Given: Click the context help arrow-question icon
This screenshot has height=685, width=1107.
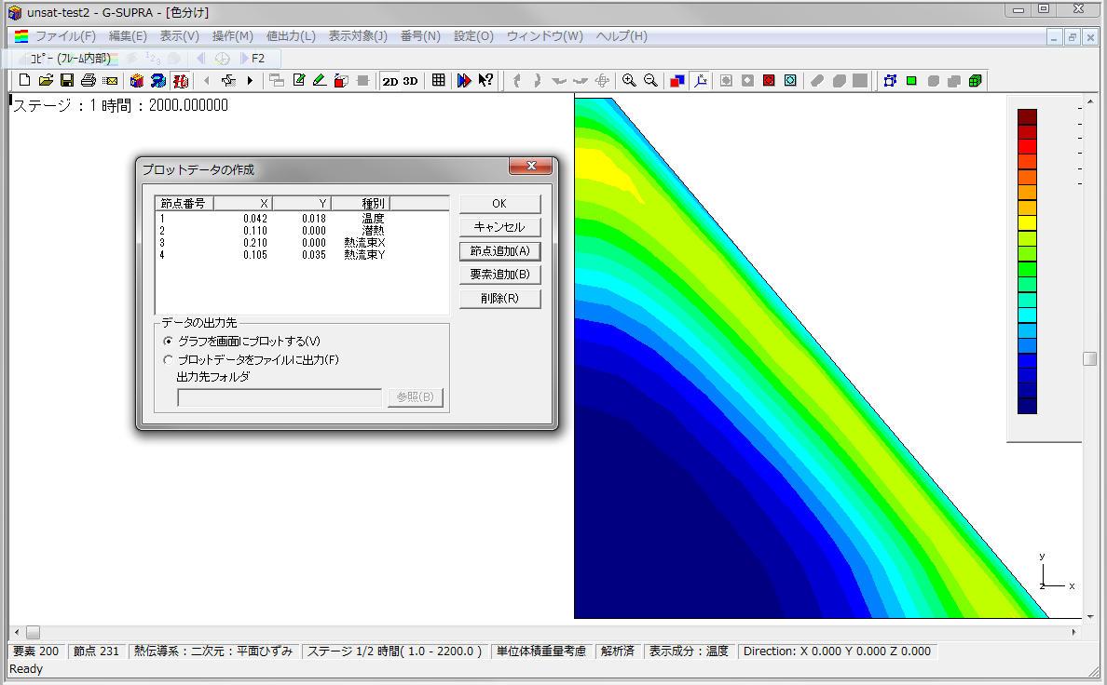Looking at the screenshot, I should (485, 80).
